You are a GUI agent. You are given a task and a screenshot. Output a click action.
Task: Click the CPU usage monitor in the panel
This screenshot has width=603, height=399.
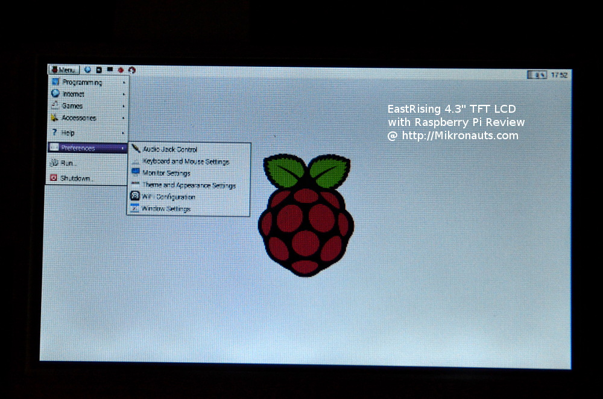coord(537,75)
